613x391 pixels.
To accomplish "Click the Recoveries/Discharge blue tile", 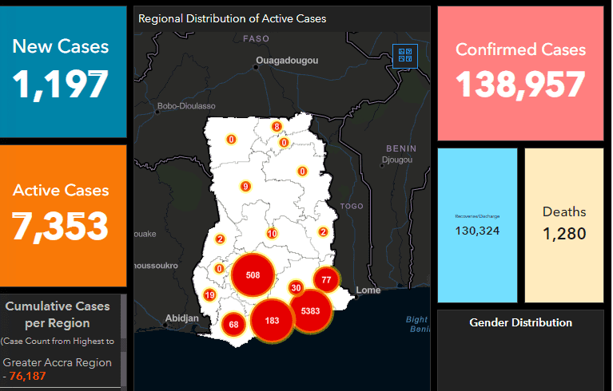I will coord(478,225).
